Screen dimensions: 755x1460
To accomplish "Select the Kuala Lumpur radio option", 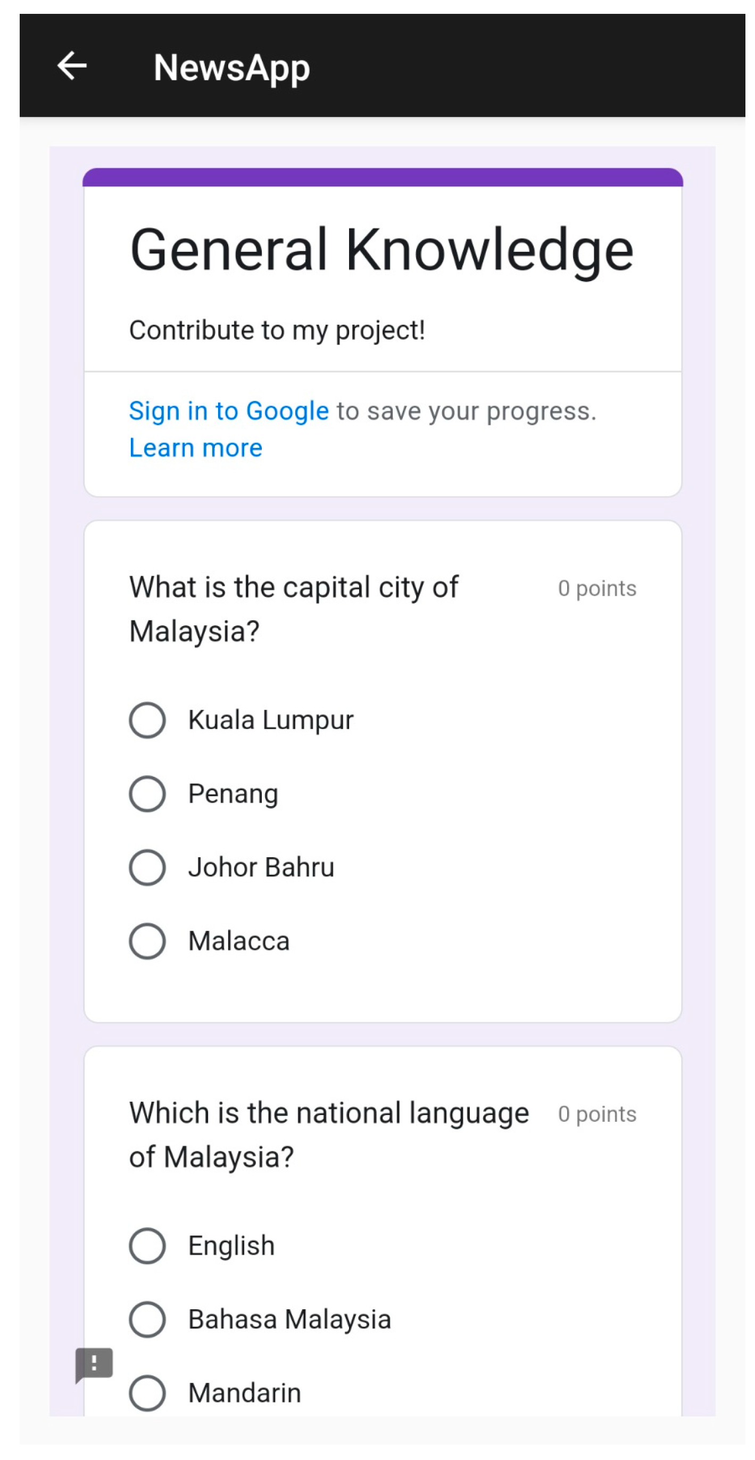I will click(147, 720).
